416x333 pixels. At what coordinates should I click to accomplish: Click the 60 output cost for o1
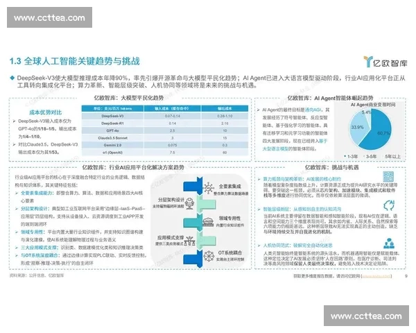tap(225, 153)
